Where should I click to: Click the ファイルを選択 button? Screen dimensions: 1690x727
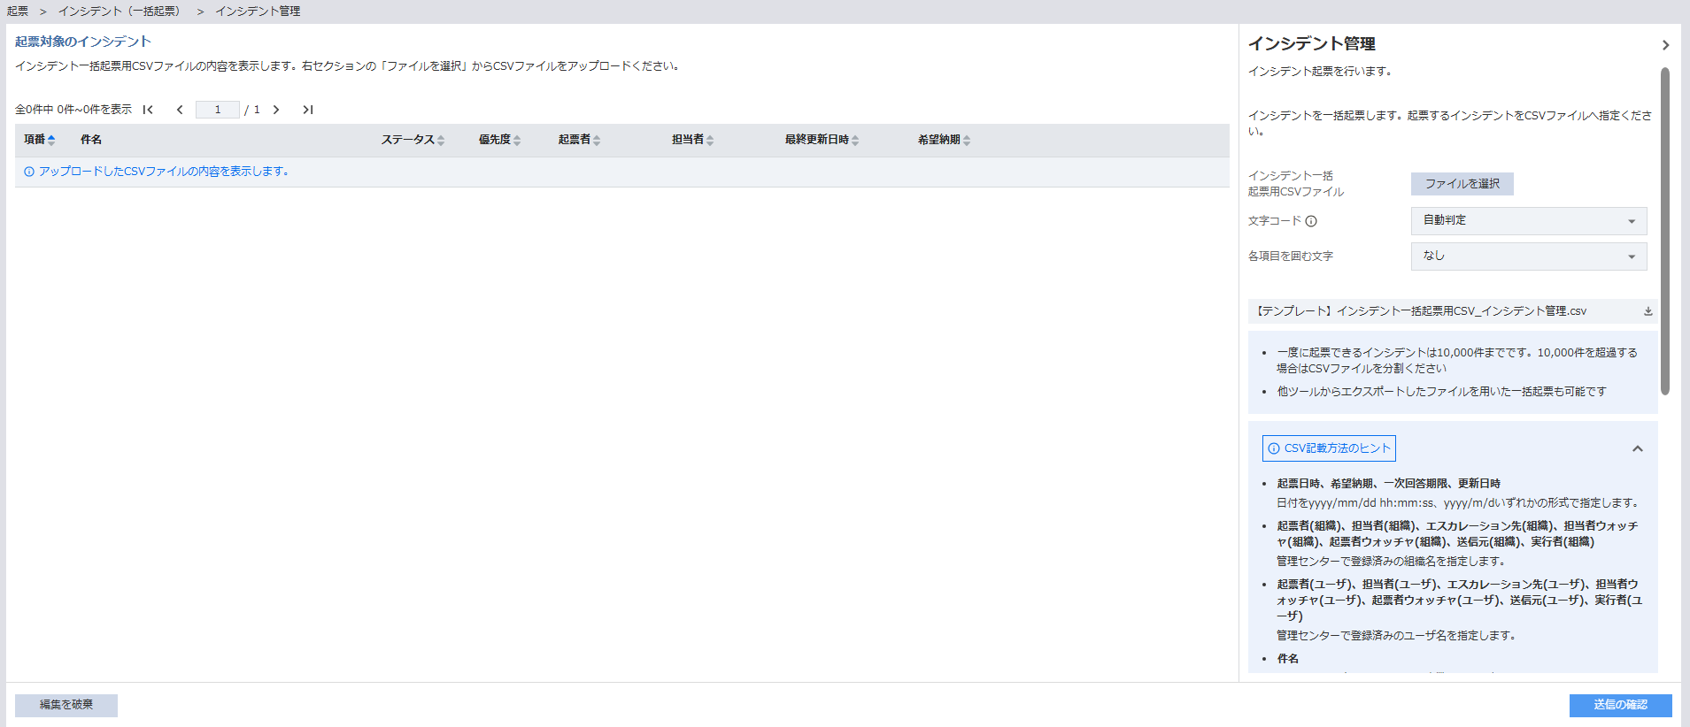pyautogui.click(x=1462, y=184)
